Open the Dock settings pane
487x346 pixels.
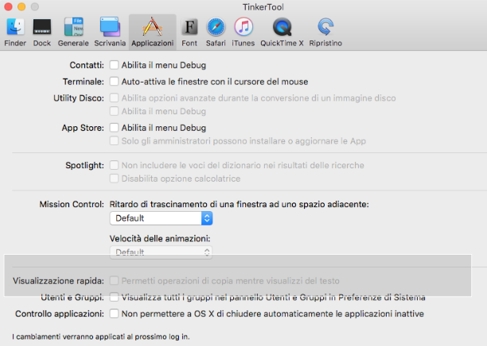pos(42,33)
